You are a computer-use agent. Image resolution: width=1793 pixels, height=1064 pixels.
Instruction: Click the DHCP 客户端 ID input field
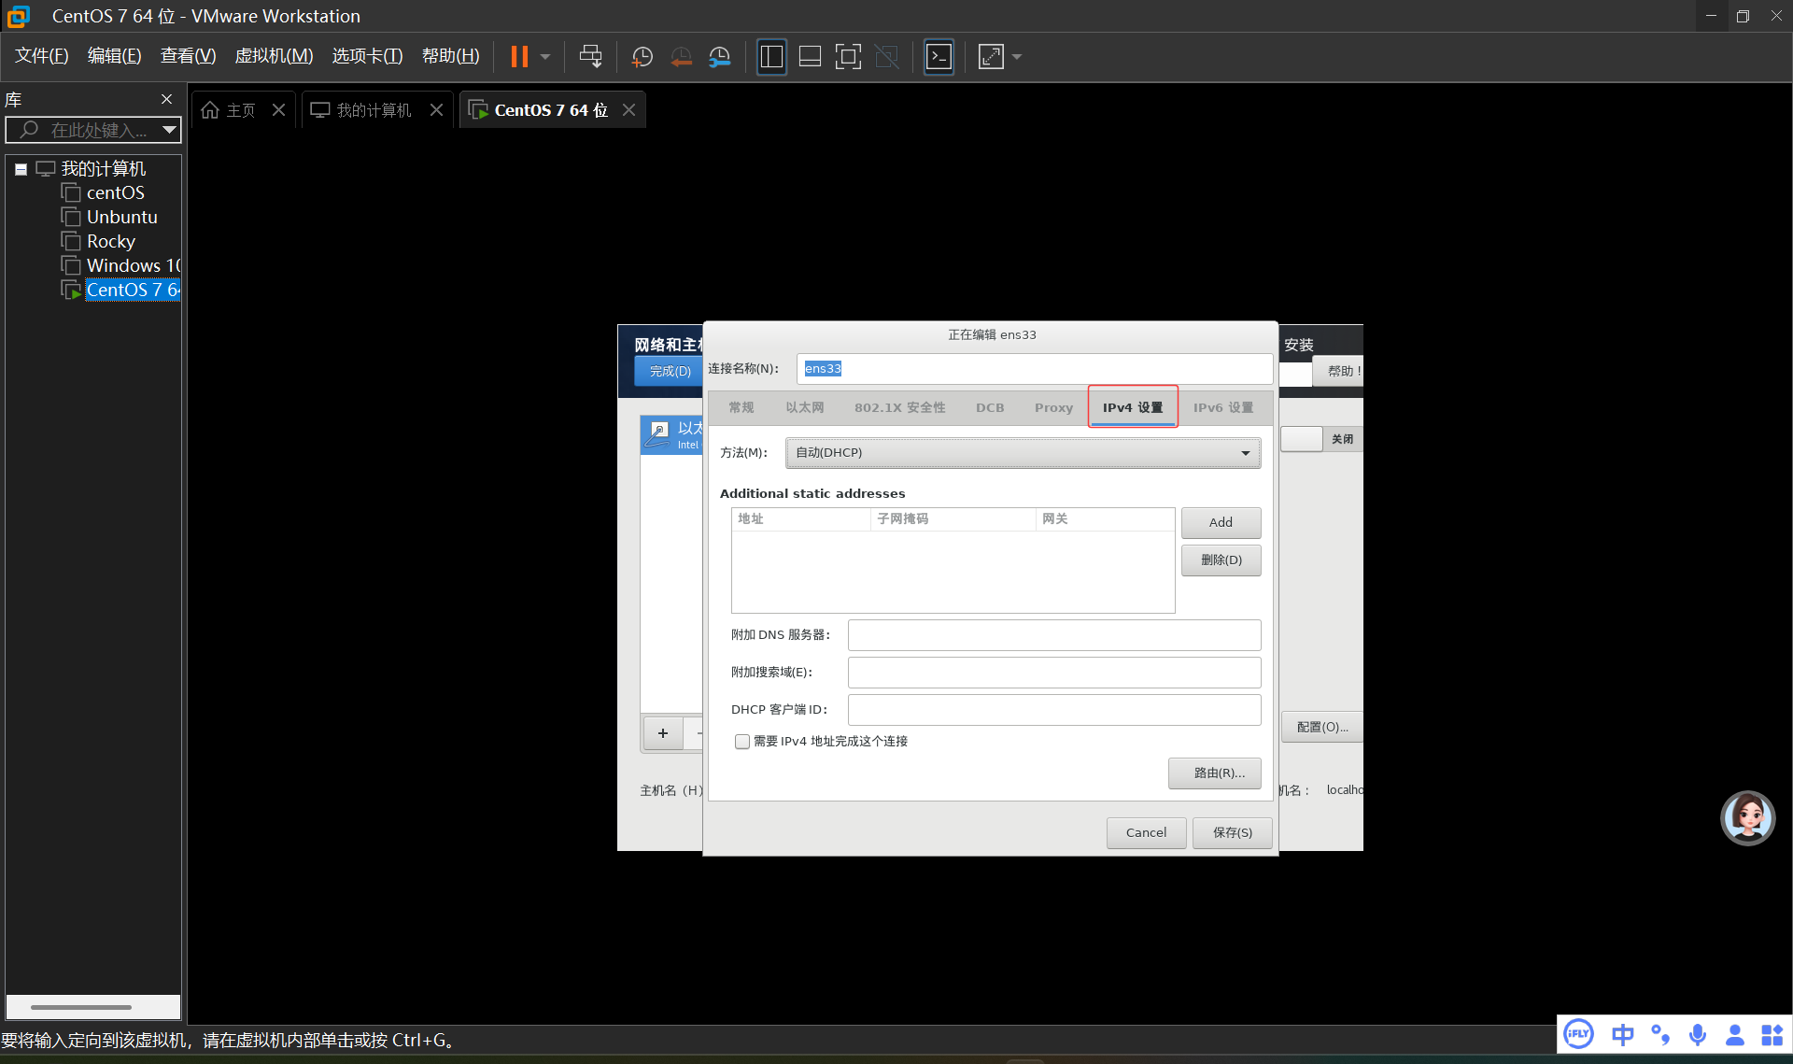pyautogui.click(x=1054, y=710)
